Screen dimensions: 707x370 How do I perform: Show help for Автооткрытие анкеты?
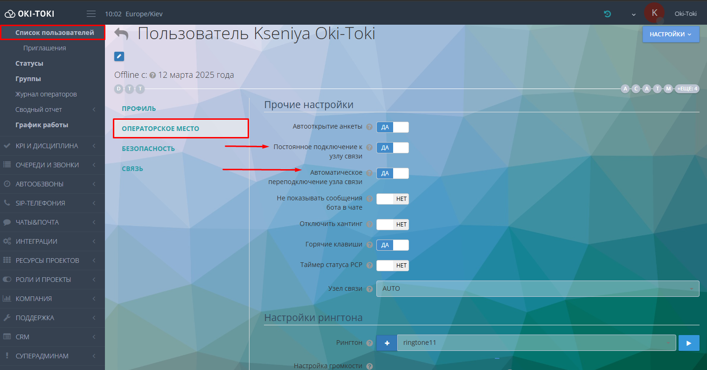coord(369,127)
